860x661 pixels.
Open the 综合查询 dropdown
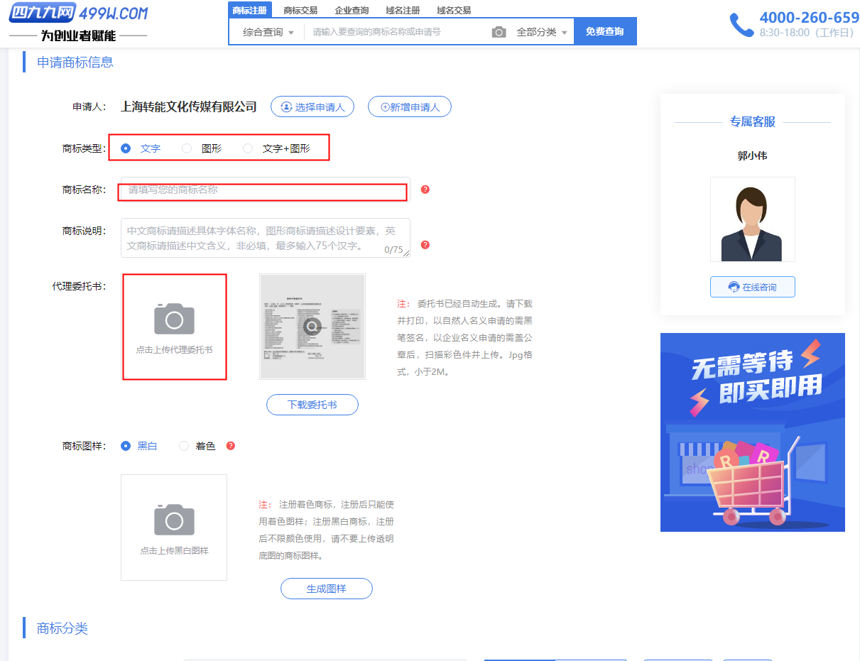[268, 32]
